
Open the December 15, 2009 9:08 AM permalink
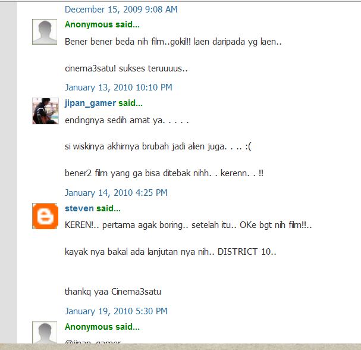pyautogui.click(x=121, y=10)
